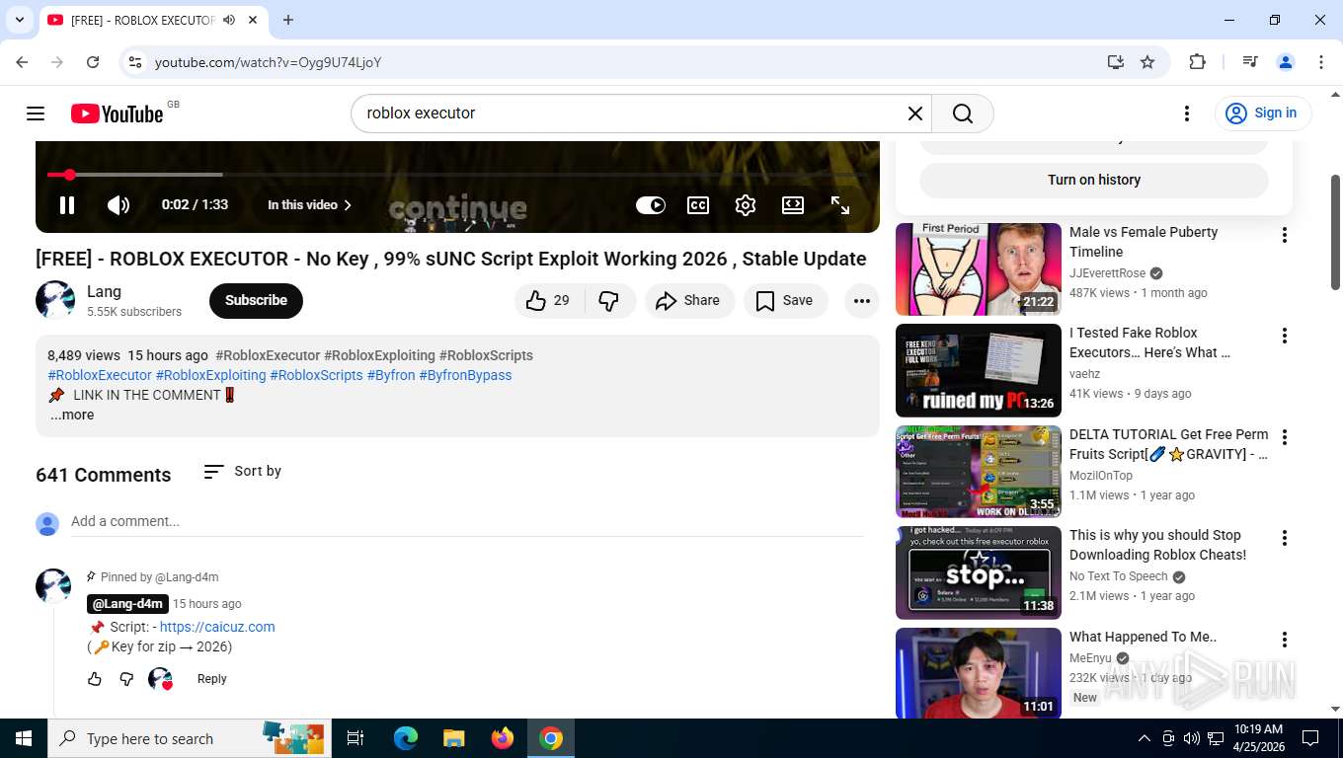Viewport: 1343px width, 758px height.
Task: Clear the search query with X
Action: (x=915, y=114)
